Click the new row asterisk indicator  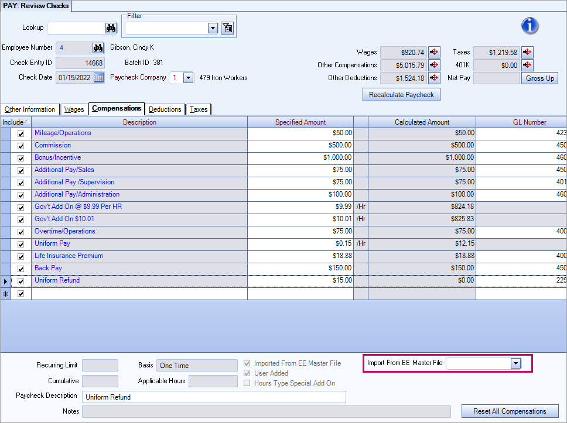5,294
